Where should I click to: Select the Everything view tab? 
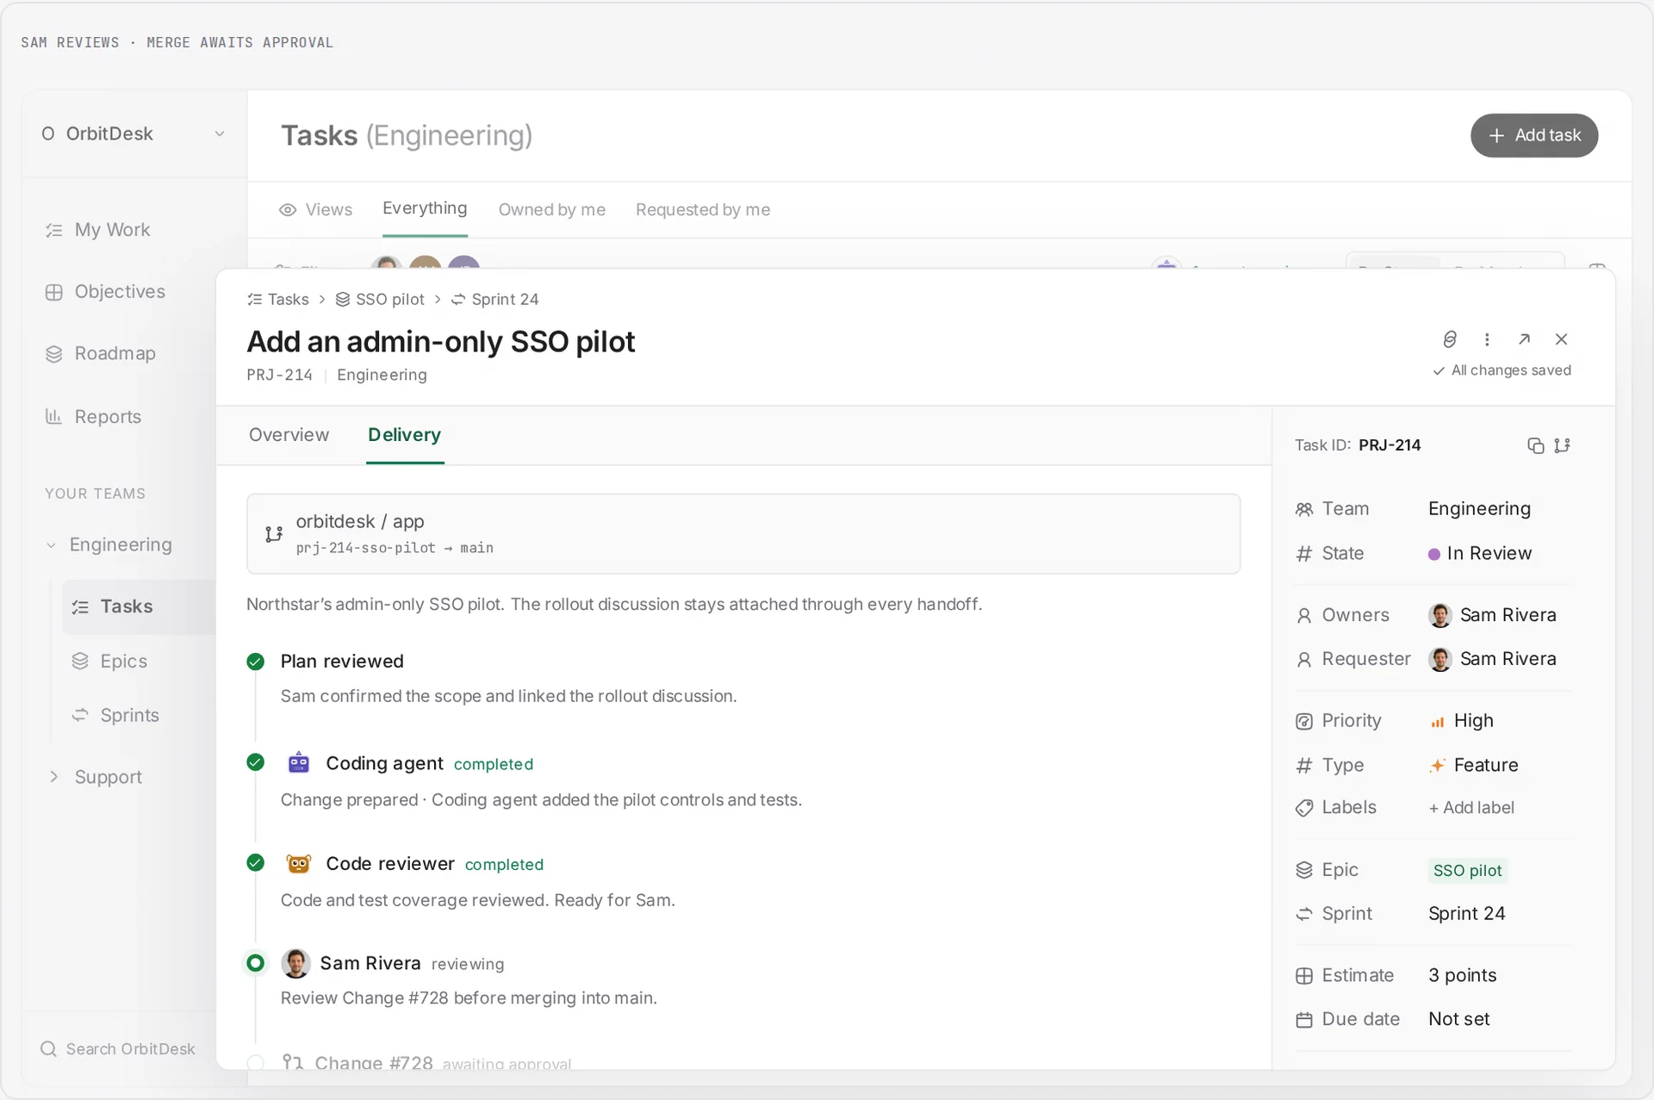point(425,208)
